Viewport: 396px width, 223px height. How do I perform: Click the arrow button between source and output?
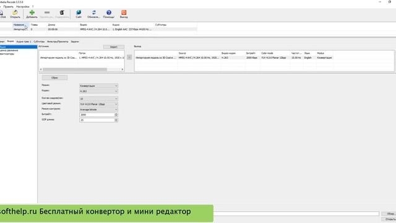[129, 57]
